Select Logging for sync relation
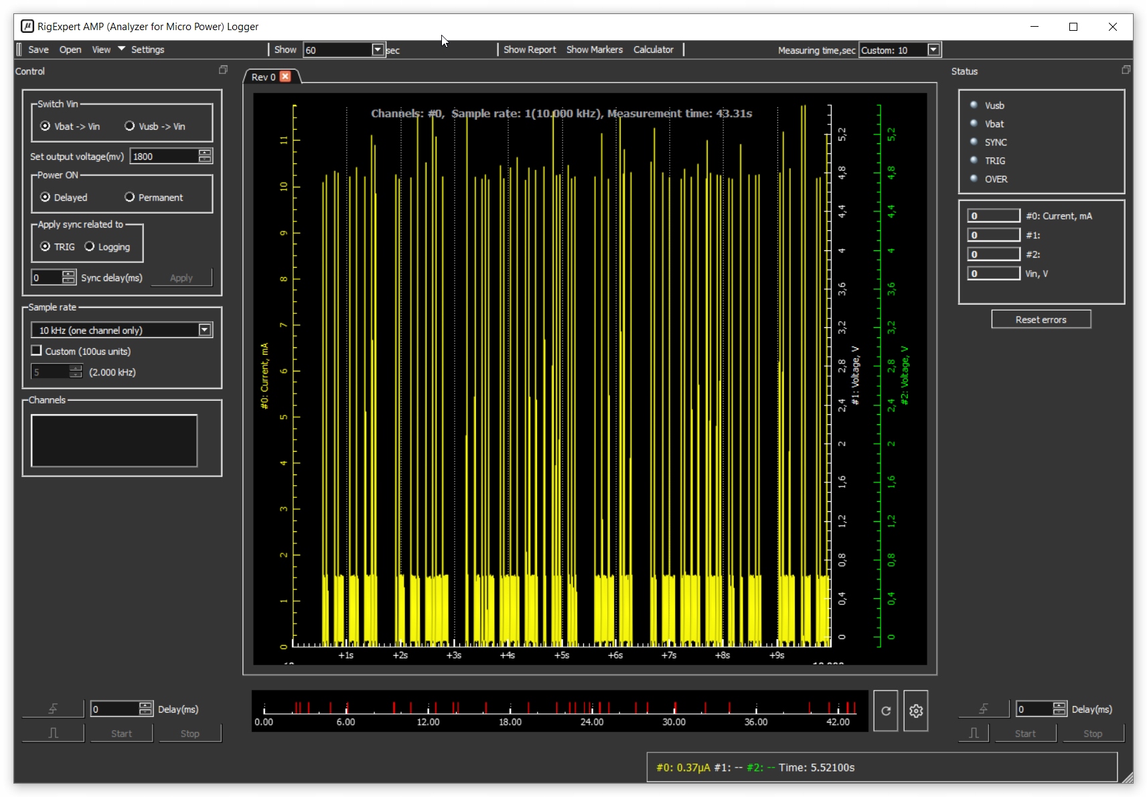This screenshot has height=797, width=1147. tap(90, 247)
